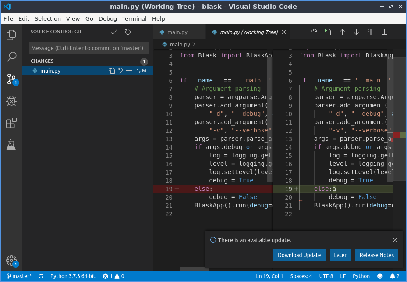The image size is (407, 282).
Task: Toggle split editor layout button
Action: (384, 32)
